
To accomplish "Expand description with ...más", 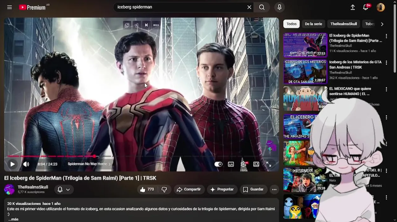I will tap(13, 219).
